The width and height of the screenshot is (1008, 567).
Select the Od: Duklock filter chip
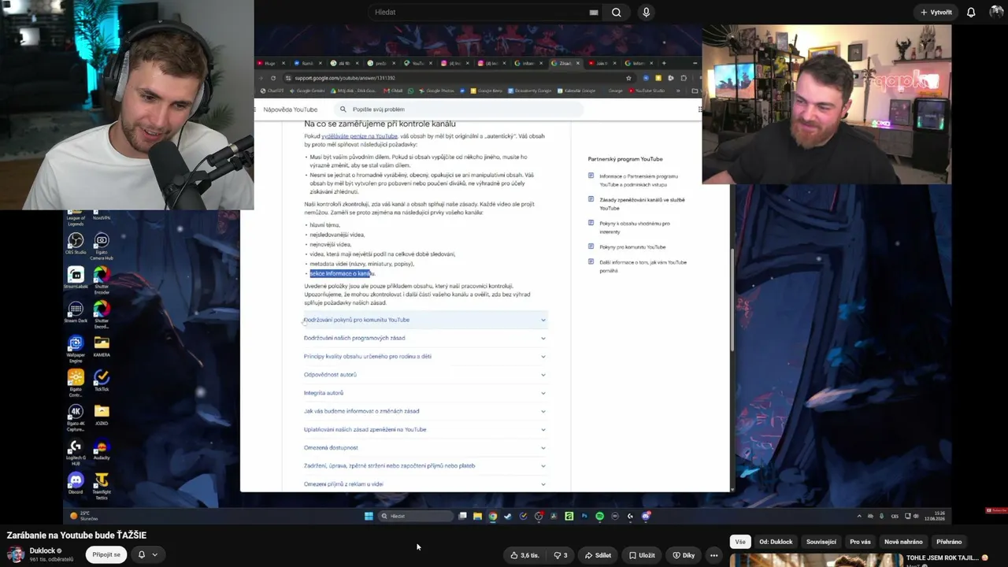[776, 542]
